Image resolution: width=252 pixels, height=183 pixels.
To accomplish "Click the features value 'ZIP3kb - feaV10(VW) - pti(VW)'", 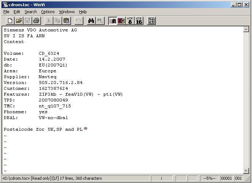I will (x=81, y=94).
